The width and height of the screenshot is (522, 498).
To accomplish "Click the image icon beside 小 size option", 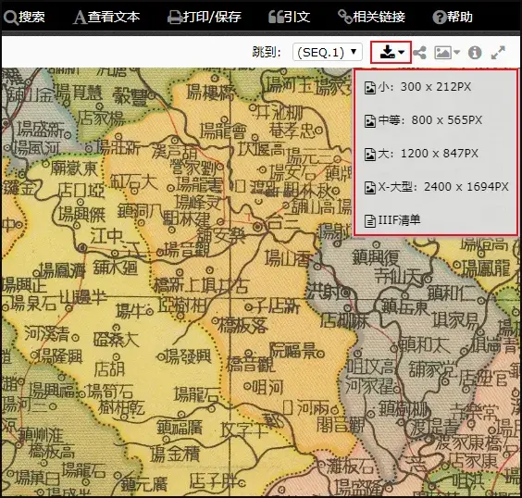I will click(370, 88).
